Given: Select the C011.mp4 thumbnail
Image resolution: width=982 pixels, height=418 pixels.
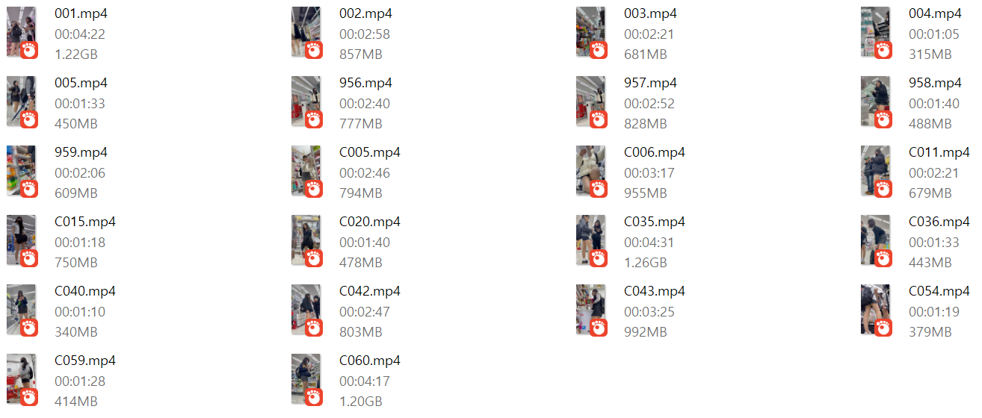Looking at the screenshot, I should pyautogui.click(x=875, y=171).
